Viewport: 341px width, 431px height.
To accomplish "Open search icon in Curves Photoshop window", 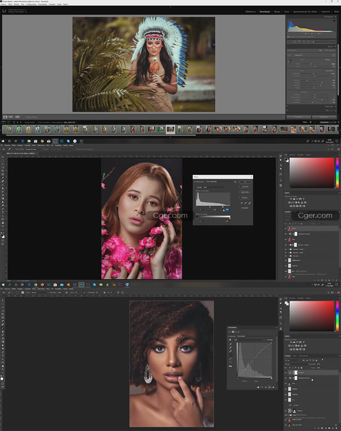I will click(x=328, y=292).
